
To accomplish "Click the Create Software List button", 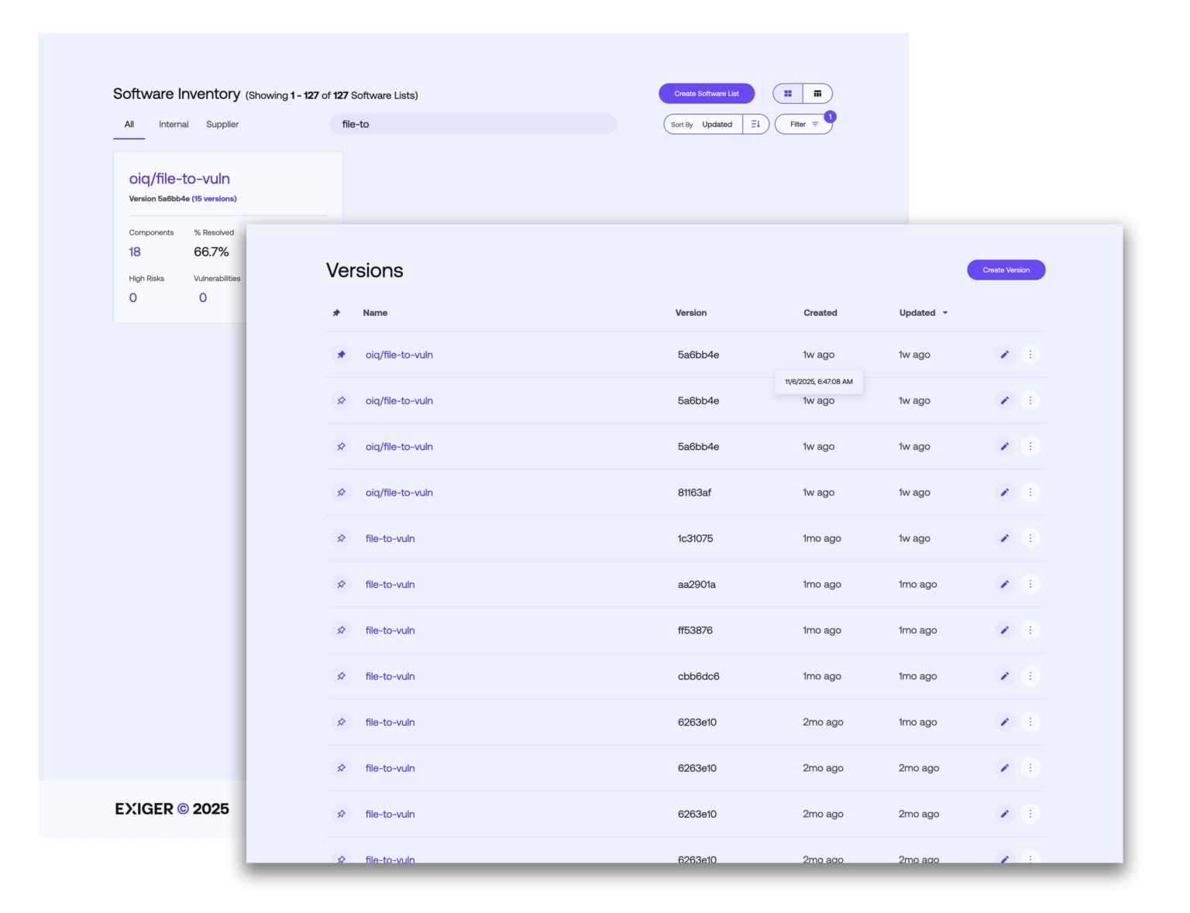I will pyautogui.click(x=707, y=93).
